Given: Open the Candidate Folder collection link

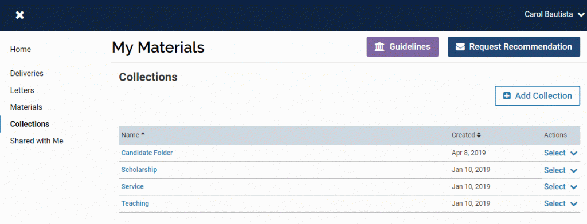Looking at the screenshot, I should pos(147,153).
